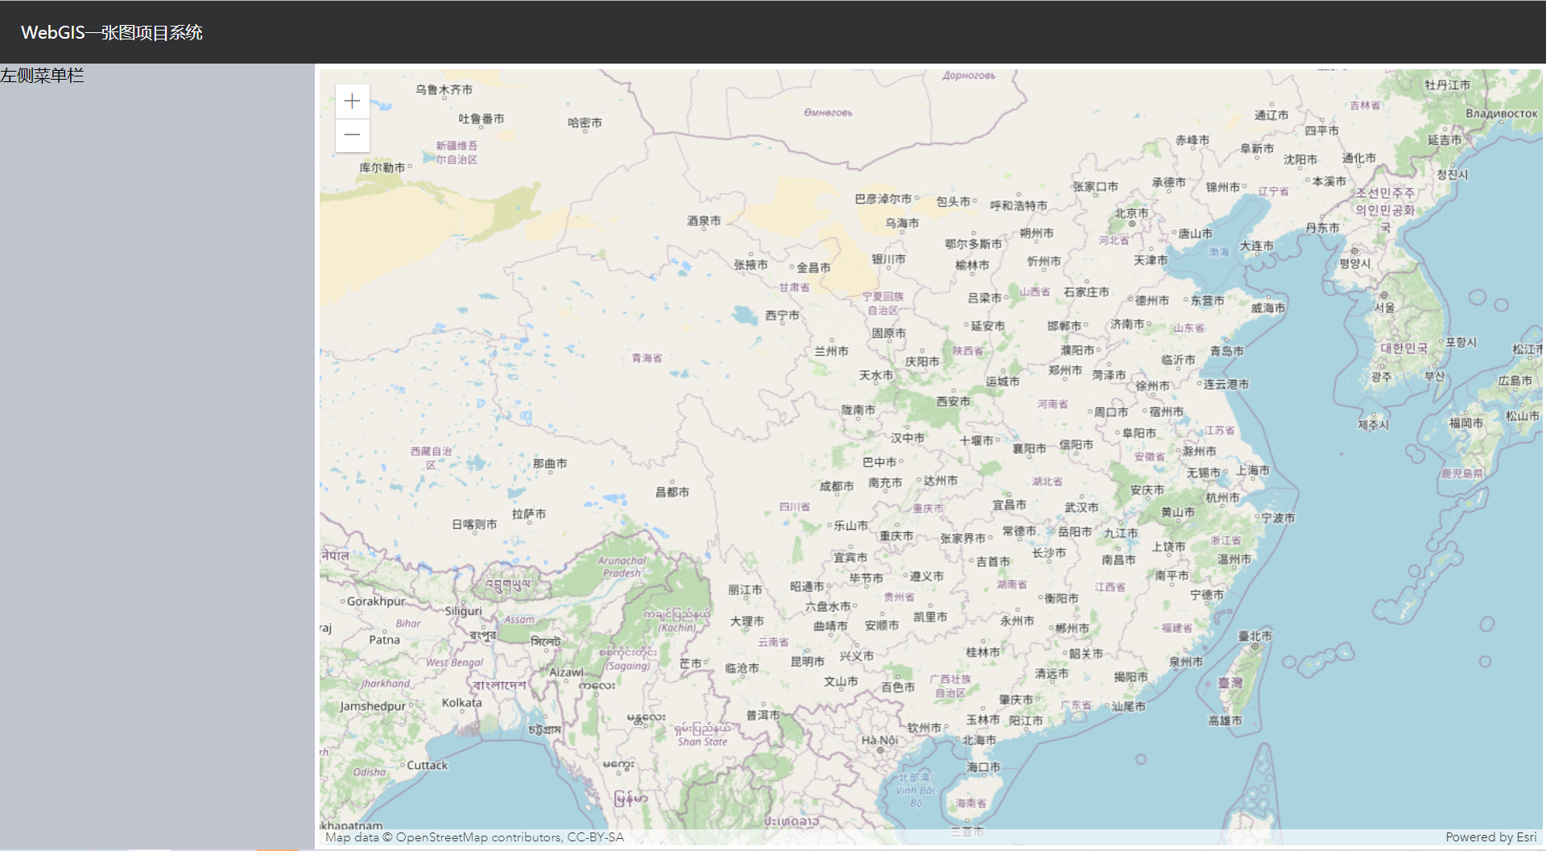
Task: Click 武汉市 on the map
Action: pyautogui.click(x=1081, y=508)
